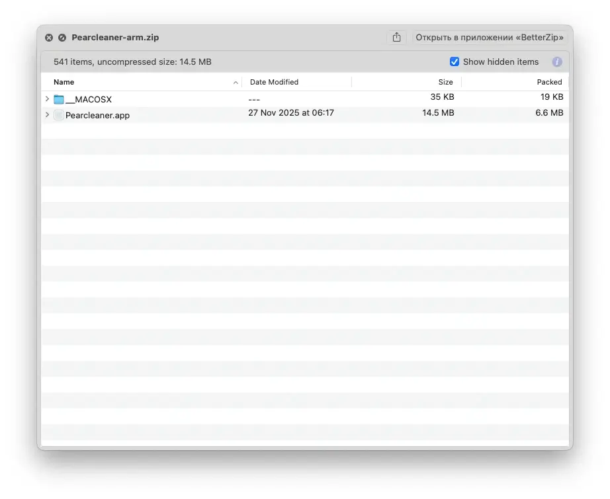Expand the __MACOSX folder chevron
Image resolution: width=610 pixels, height=499 pixels.
coord(47,99)
